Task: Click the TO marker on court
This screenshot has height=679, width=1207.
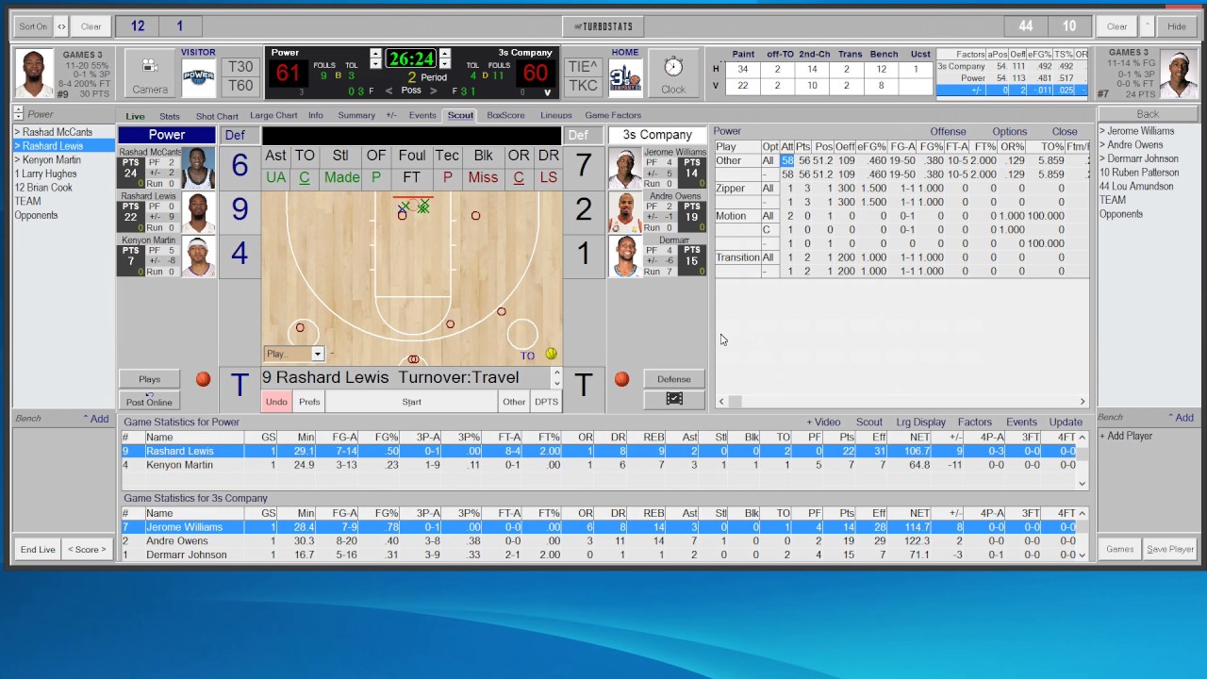Action: click(x=527, y=356)
